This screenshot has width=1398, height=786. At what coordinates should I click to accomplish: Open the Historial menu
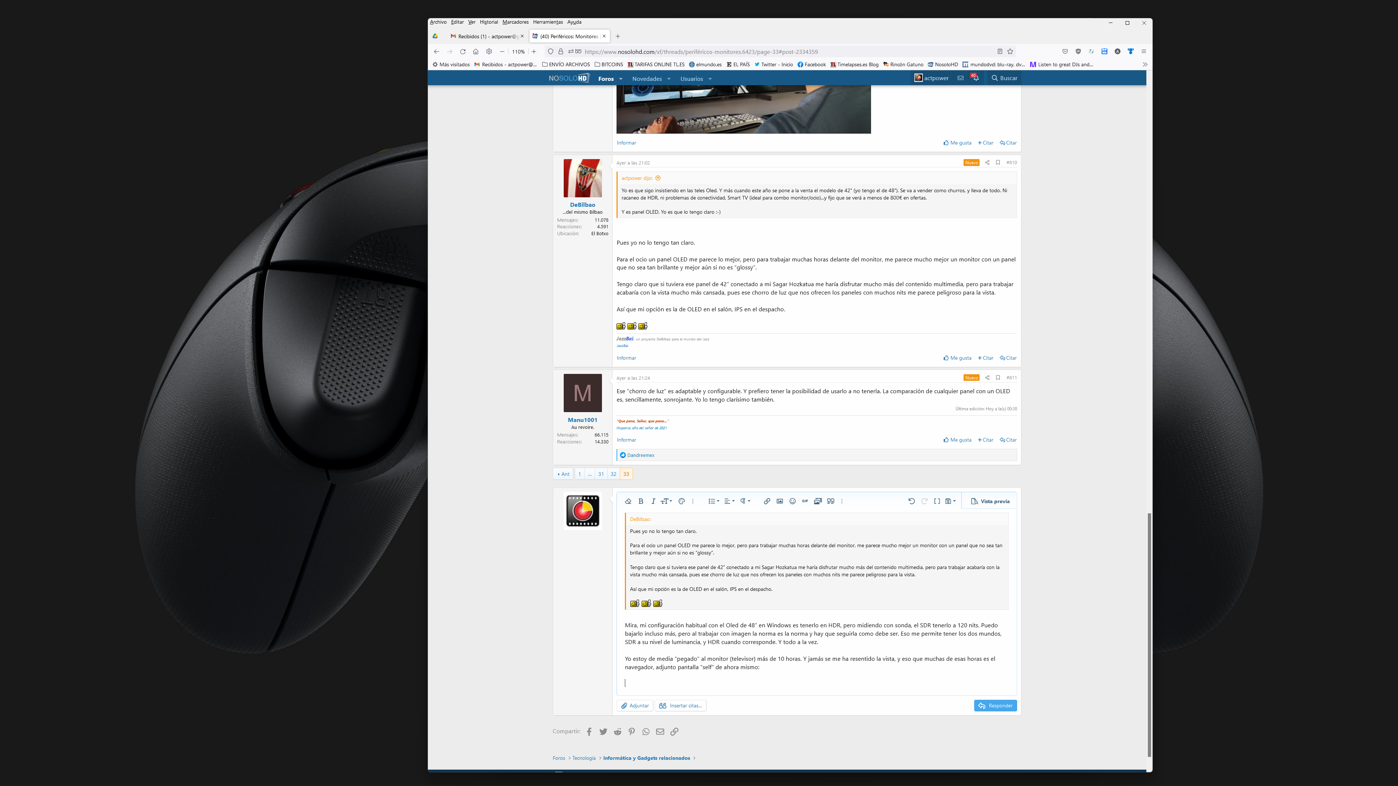pyautogui.click(x=488, y=22)
